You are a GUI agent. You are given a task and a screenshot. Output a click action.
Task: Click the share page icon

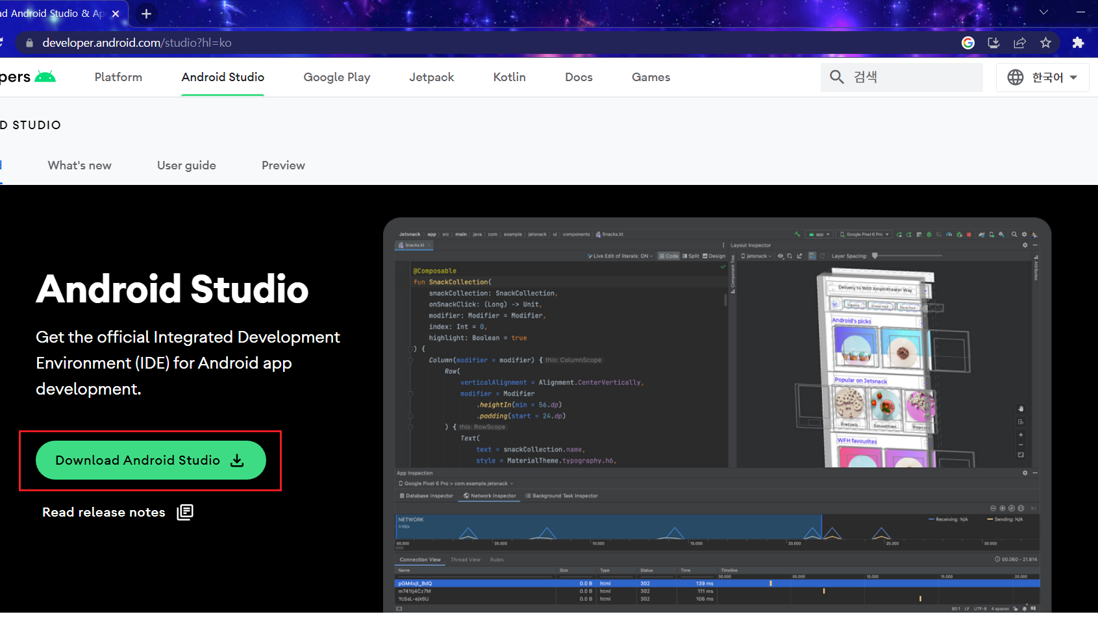pyautogui.click(x=1019, y=43)
